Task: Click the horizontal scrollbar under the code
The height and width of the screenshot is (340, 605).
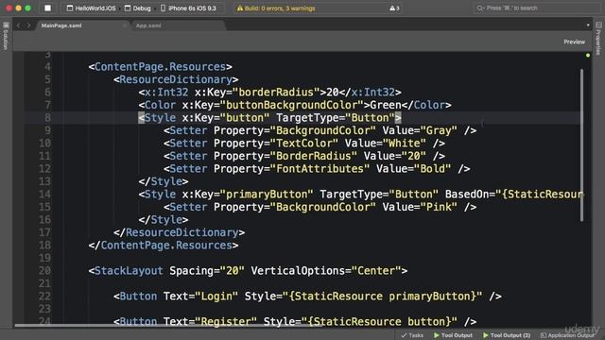Action: pyautogui.click(x=168, y=325)
